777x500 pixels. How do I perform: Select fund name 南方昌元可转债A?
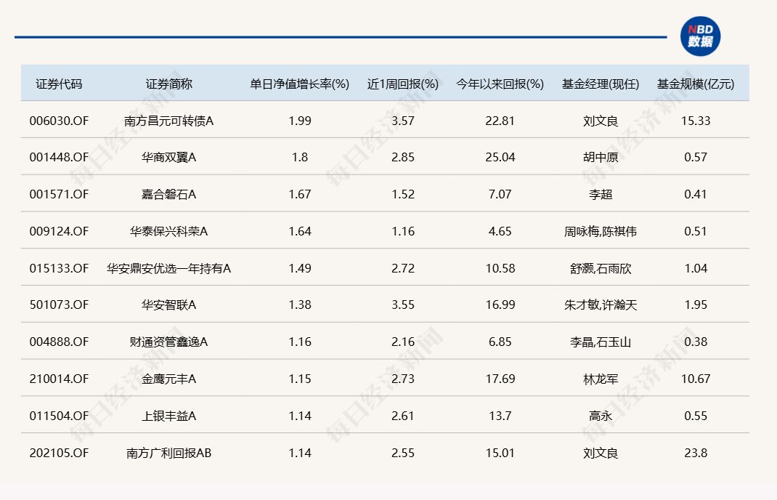(x=168, y=121)
